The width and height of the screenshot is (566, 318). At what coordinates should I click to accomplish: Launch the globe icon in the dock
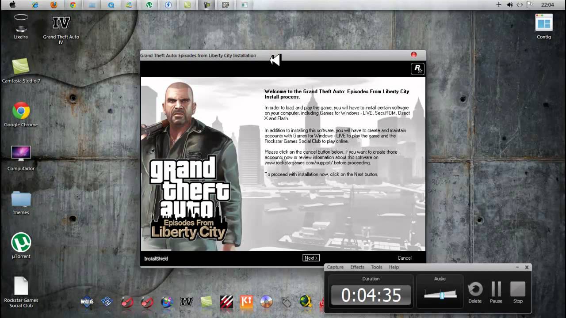tap(306, 302)
